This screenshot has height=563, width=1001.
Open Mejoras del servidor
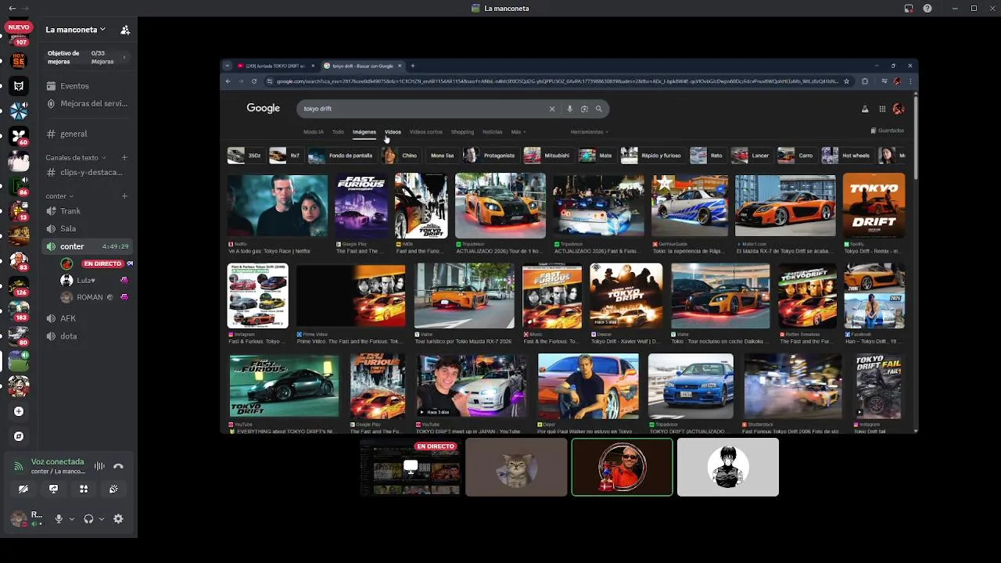86,103
